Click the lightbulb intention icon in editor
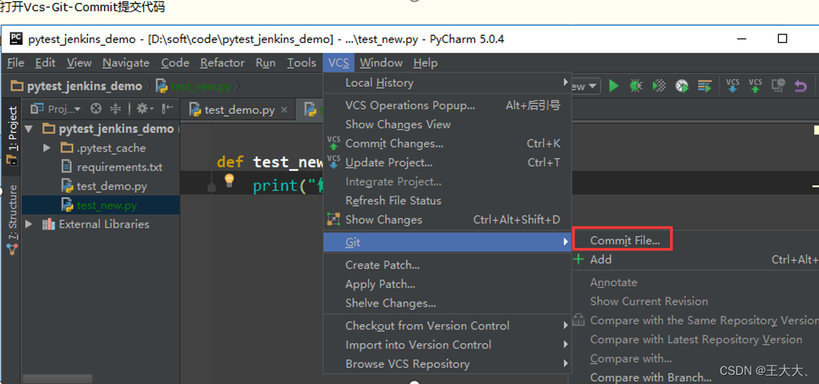Screen dimensions: 819x384 (x=229, y=181)
